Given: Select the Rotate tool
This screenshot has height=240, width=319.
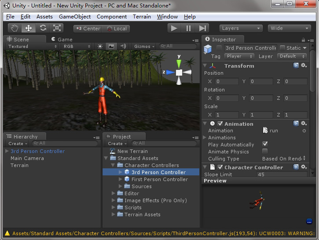Looking at the screenshot, I should [x=43, y=28].
